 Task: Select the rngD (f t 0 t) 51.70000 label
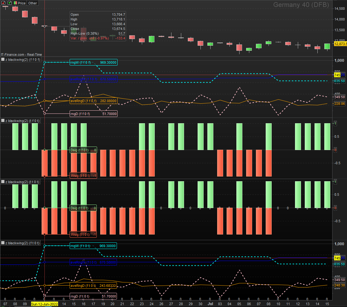click(93, 296)
